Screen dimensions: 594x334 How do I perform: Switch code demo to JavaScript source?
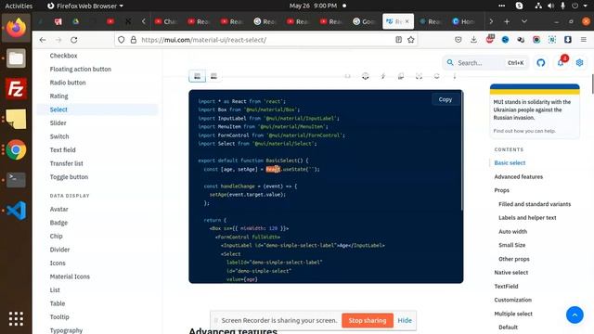click(198, 76)
